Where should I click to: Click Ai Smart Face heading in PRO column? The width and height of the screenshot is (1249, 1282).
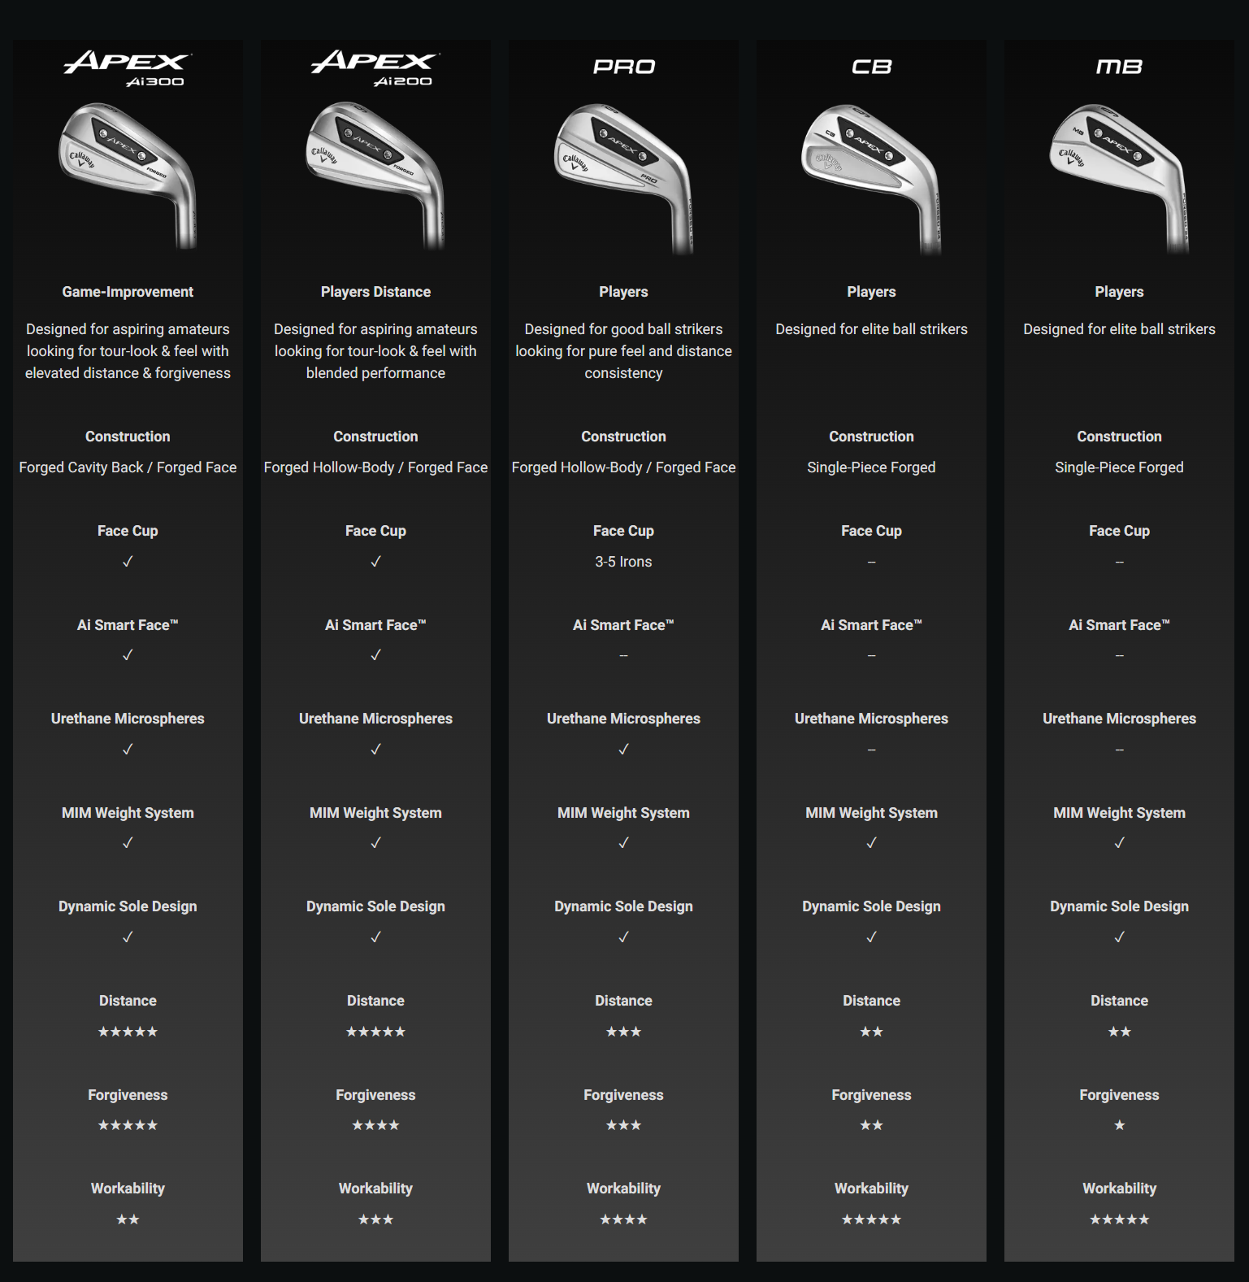(623, 625)
